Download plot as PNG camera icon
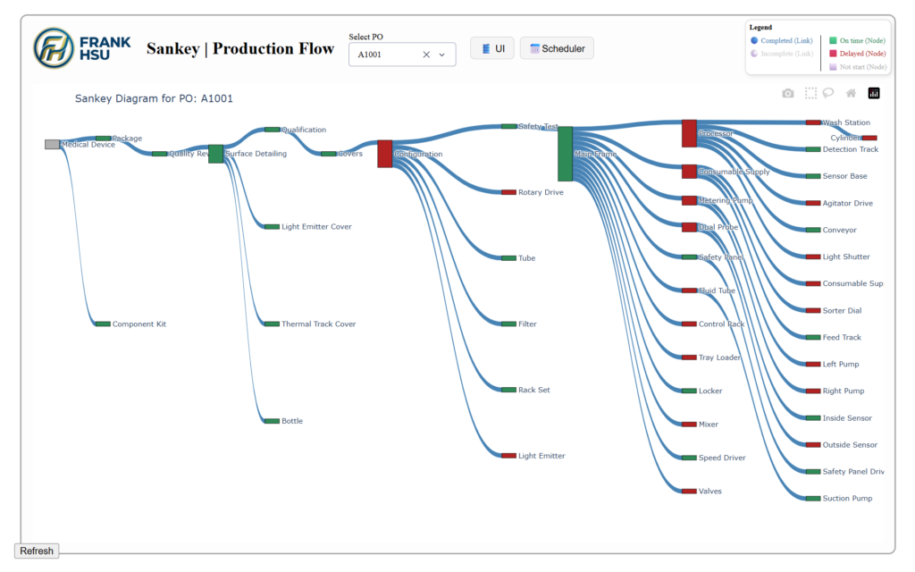The image size is (915, 572). (x=787, y=93)
